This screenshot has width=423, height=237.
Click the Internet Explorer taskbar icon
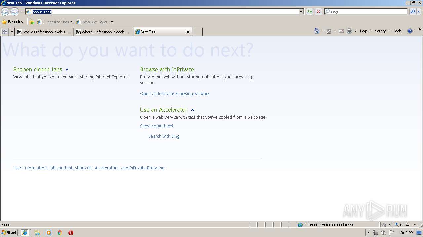[x=25, y=233]
